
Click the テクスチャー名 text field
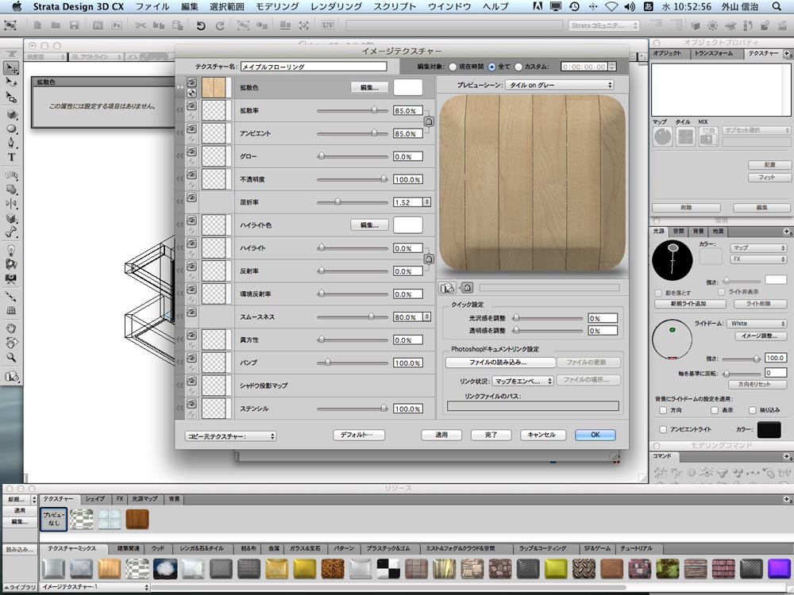[314, 67]
